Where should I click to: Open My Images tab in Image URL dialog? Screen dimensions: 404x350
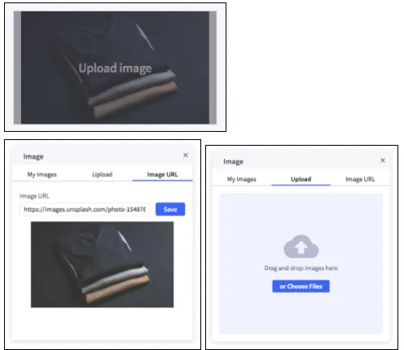[x=42, y=174]
